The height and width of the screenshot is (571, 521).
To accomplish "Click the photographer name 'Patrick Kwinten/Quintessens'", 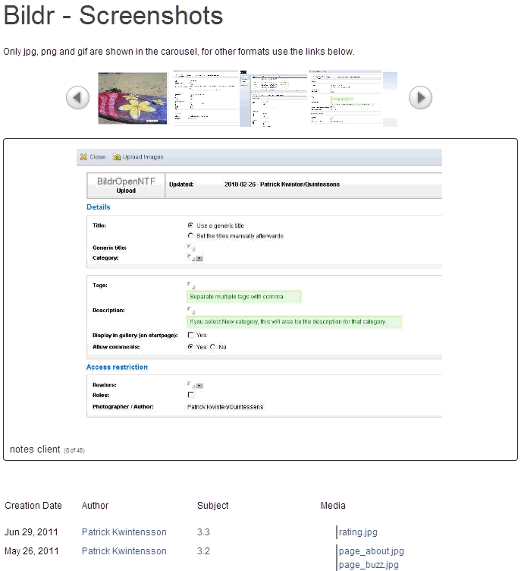I will tap(225, 407).
